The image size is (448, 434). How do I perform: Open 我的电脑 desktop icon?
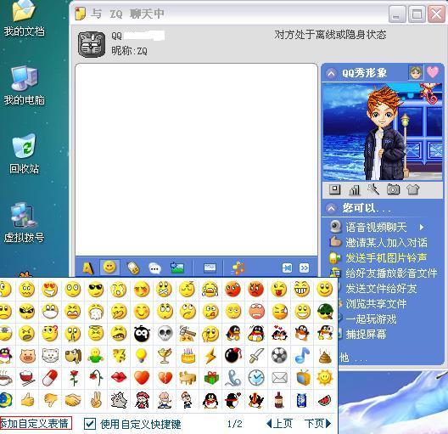25,86
